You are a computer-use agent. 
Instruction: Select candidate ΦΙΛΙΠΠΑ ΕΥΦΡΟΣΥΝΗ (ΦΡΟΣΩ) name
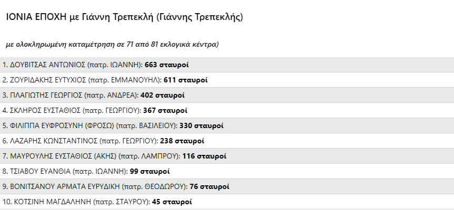pos(62,126)
